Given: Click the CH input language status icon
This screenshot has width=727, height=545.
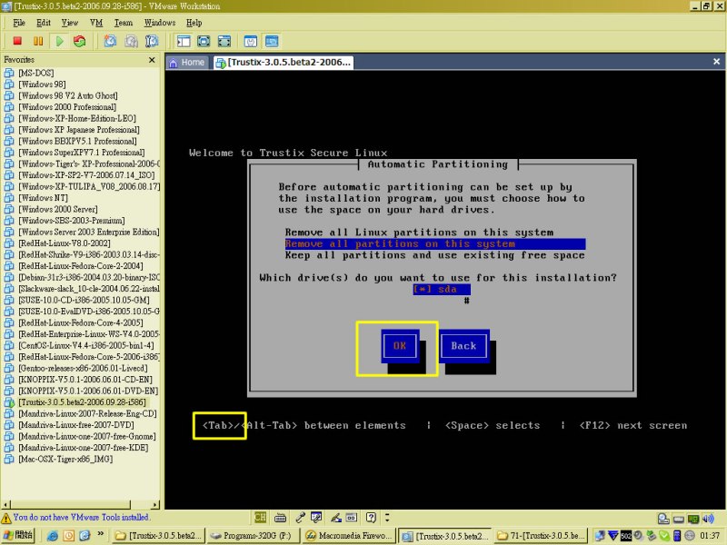Looking at the screenshot, I should tap(260, 517).
